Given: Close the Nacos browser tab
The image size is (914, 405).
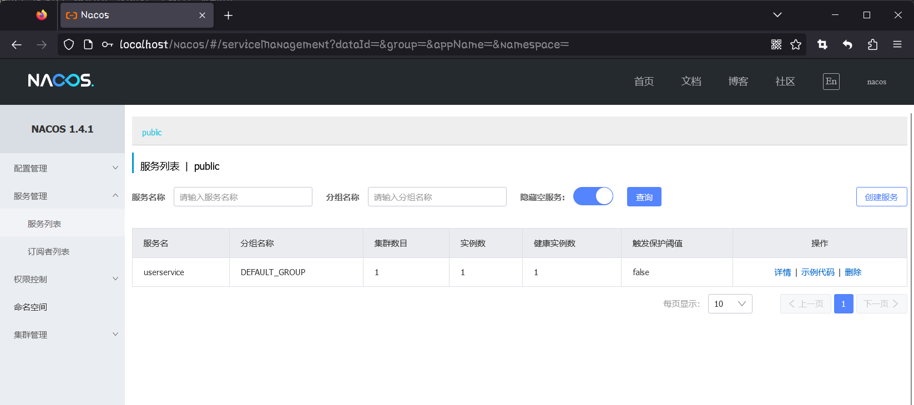Looking at the screenshot, I should click(x=202, y=16).
